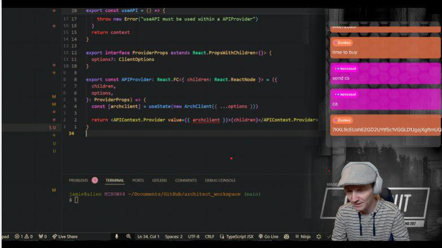Click the throw new Error line
Image resolution: width=442 pixels, height=248 pixels.
pos(177,19)
